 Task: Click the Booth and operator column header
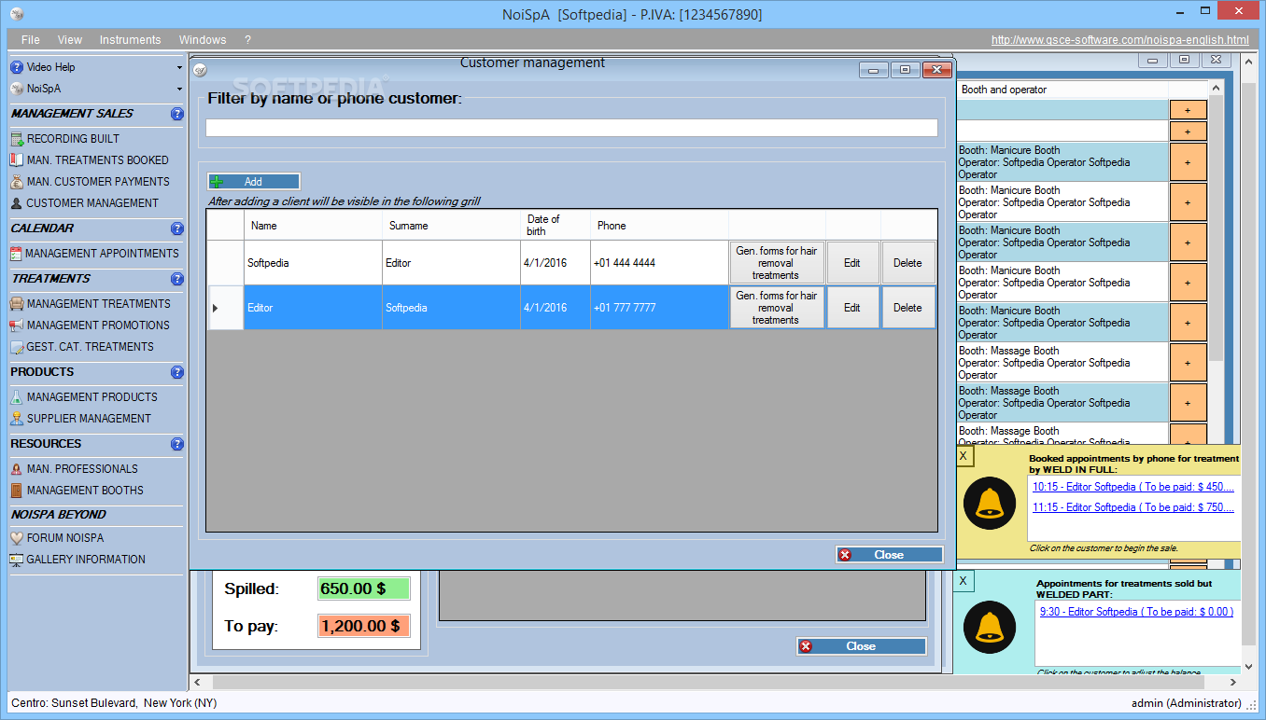pyautogui.click(x=1062, y=90)
